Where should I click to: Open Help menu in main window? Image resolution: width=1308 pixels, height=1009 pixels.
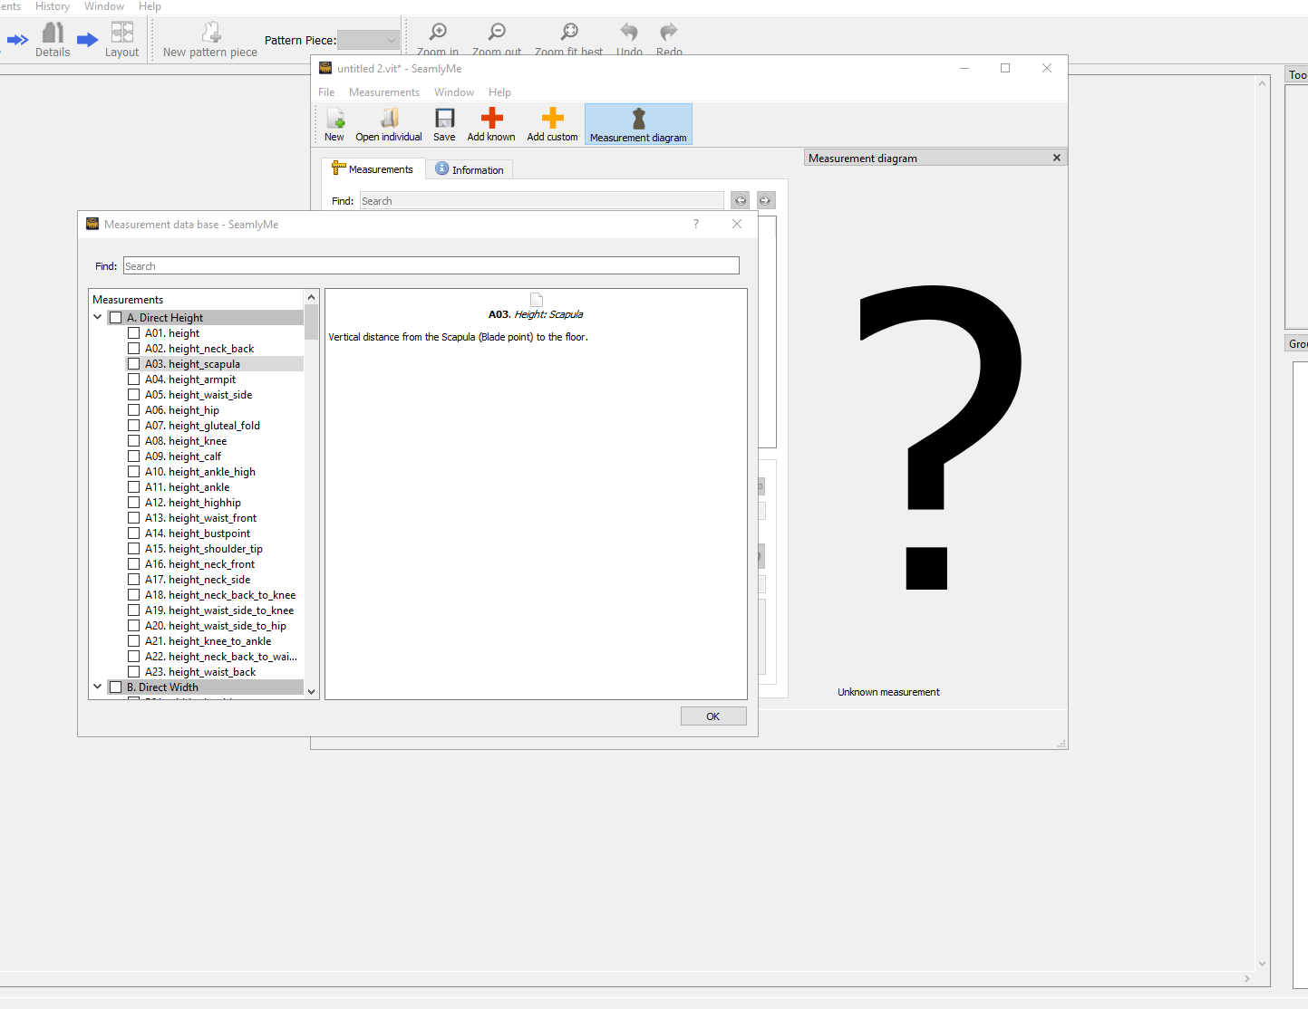pos(150,6)
